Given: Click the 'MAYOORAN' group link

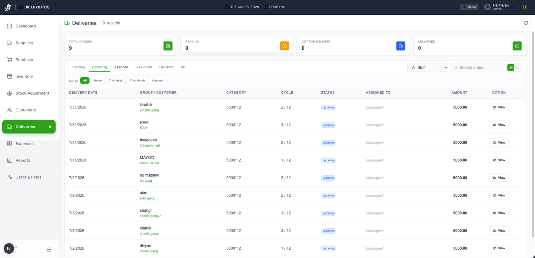Looking at the screenshot, I should [x=149, y=163].
